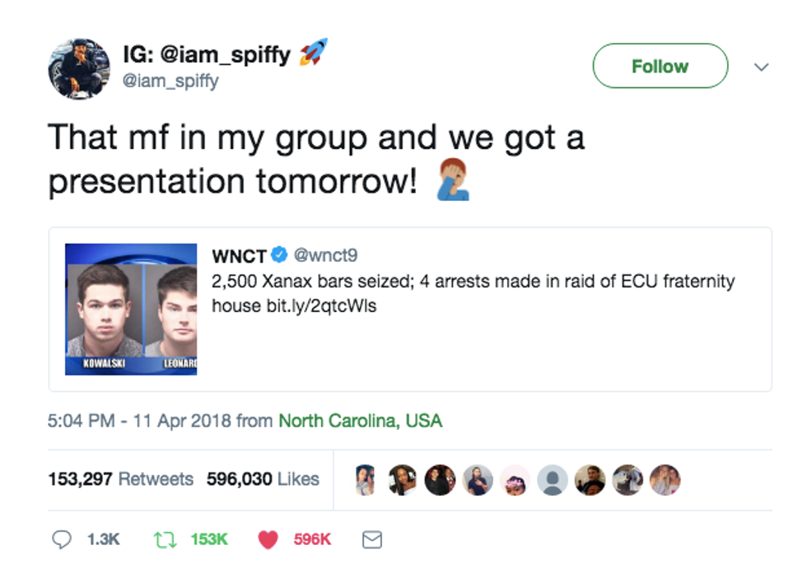Click the first liker's avatar
This screenshot has height=587, width=807.
[365, 479]
